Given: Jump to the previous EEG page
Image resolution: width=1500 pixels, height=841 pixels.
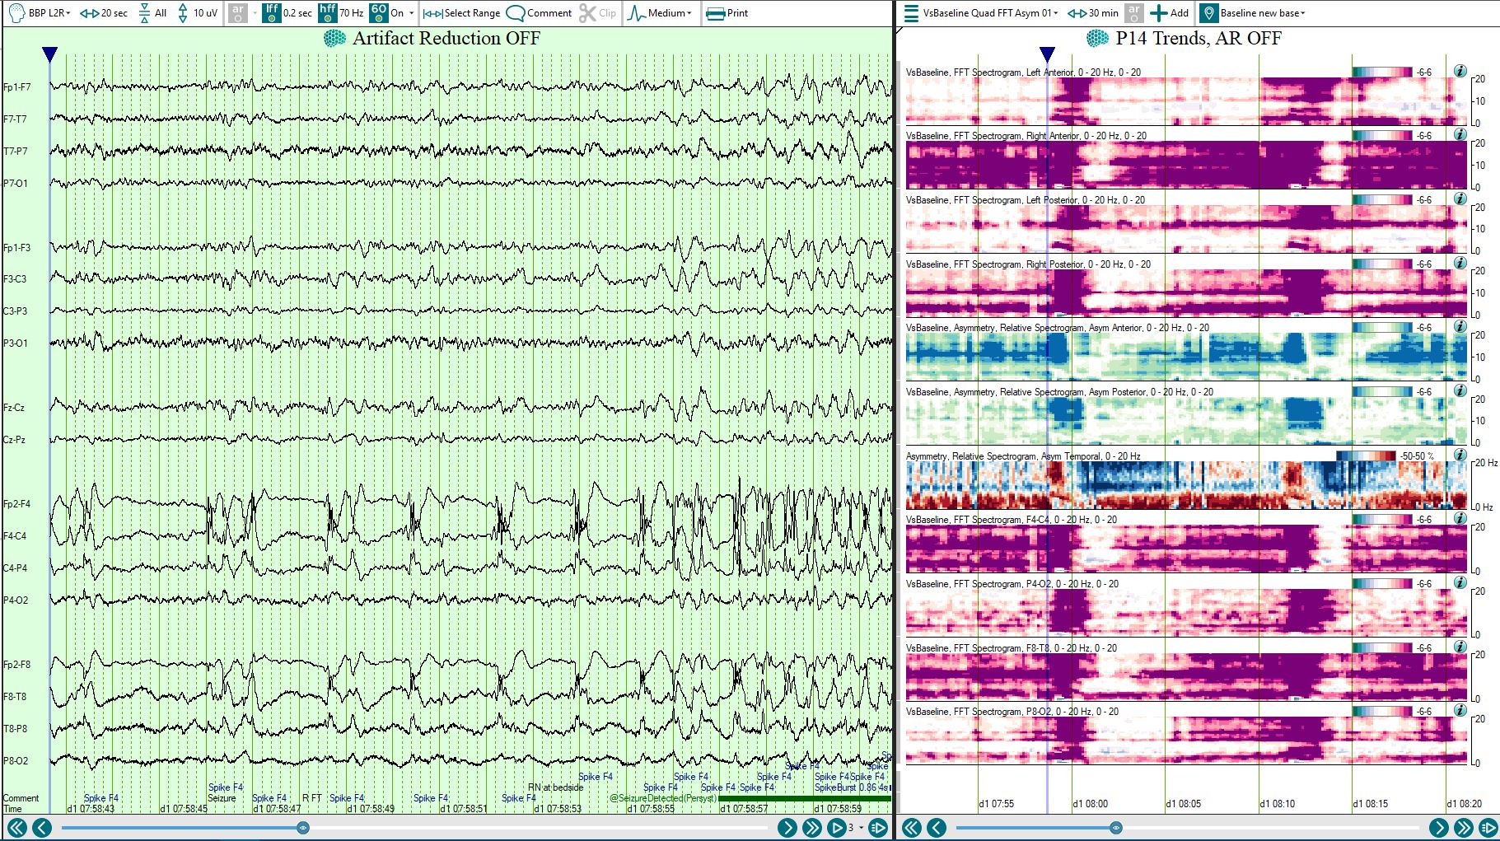Looking at the screenshot, I should pyautogui.click(x=42, y=828).
